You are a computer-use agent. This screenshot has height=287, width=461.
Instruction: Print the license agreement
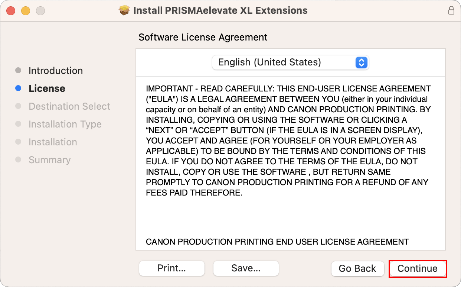[x=172, y=268]
